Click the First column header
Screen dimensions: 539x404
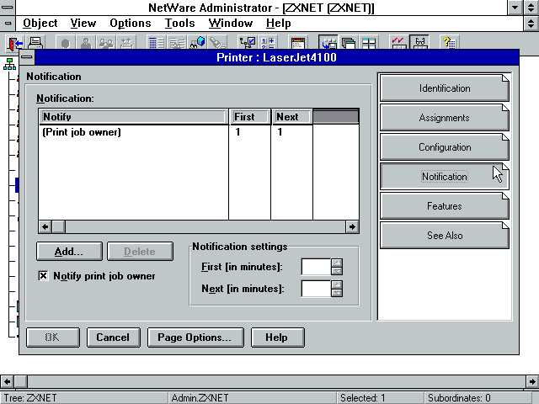click(250, 117)
